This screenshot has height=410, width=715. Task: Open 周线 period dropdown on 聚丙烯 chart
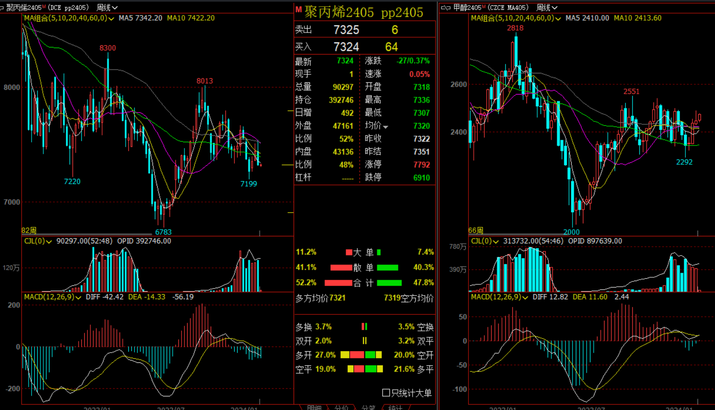tap(107, 8)
